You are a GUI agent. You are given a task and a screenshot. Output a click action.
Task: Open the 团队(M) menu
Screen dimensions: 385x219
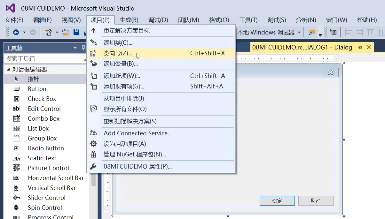coord(189,20)
